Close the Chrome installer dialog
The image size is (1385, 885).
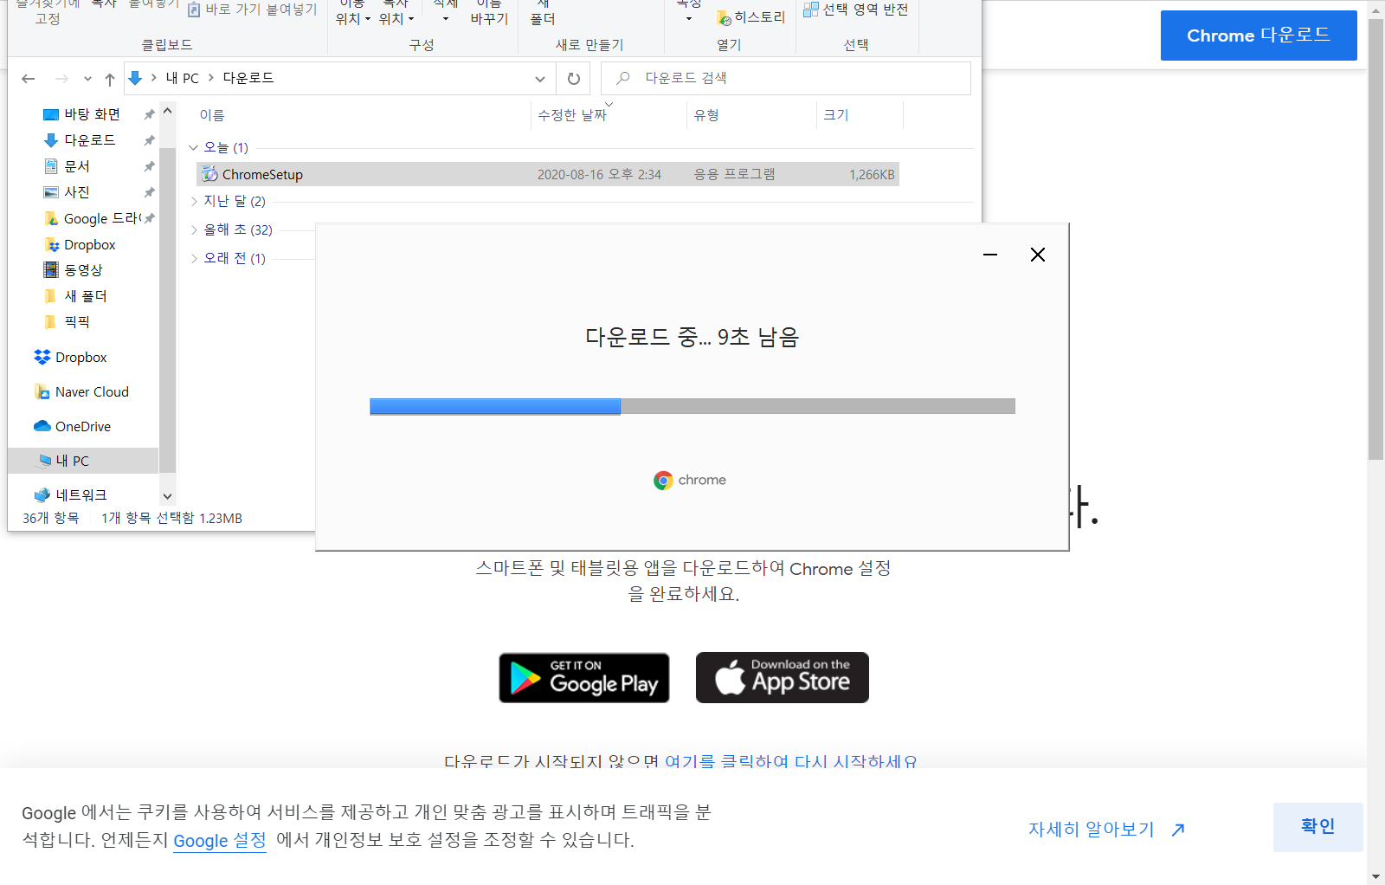(1038, 255)
